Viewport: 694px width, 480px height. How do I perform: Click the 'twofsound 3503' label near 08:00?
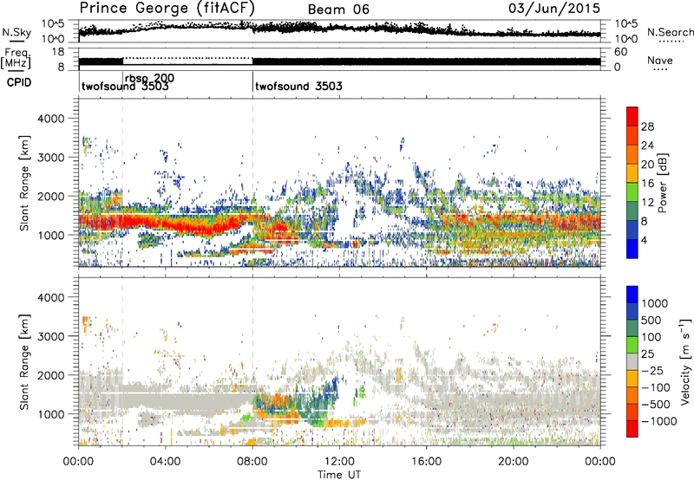[298, 86]
